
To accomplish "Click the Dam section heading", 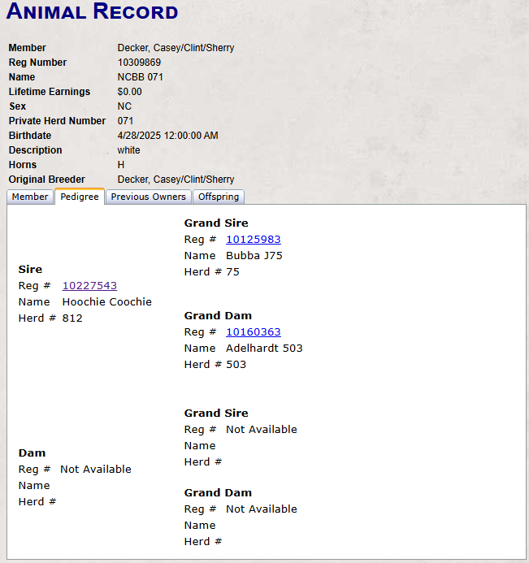I will 32,453.
